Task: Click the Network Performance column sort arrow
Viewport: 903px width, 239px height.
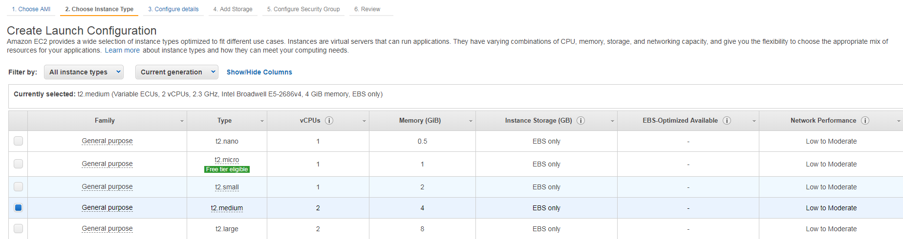Action: pos(898,121)
